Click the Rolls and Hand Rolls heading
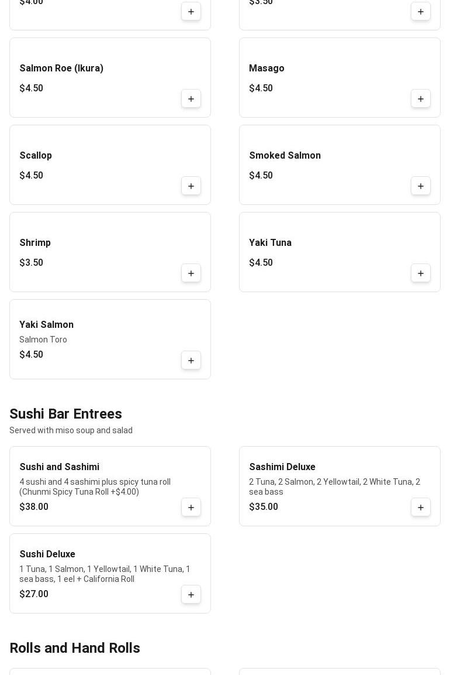The width and height of the screenshot is (450, 675). point(75,648)
